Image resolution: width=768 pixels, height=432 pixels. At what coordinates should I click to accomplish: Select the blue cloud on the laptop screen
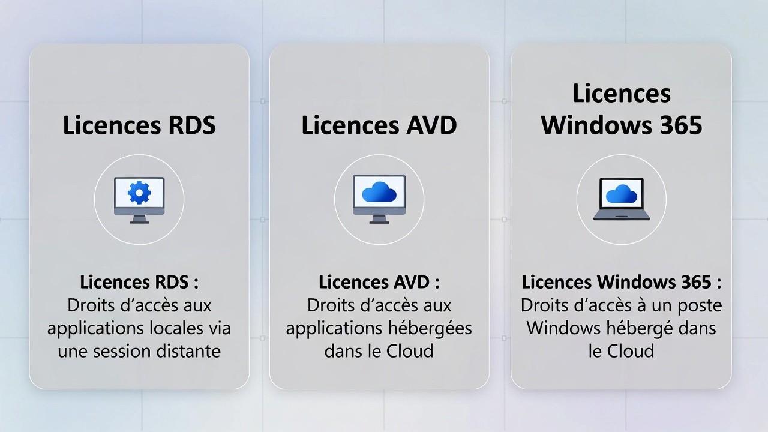[x=622, y=194]
